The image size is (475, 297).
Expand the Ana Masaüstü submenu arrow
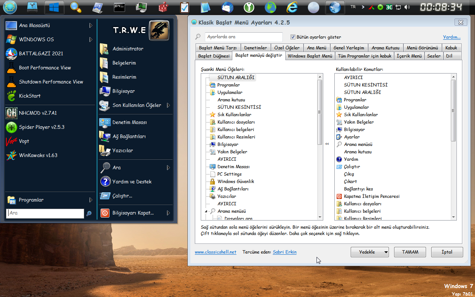pyautogui.click(x=91, y=25)
